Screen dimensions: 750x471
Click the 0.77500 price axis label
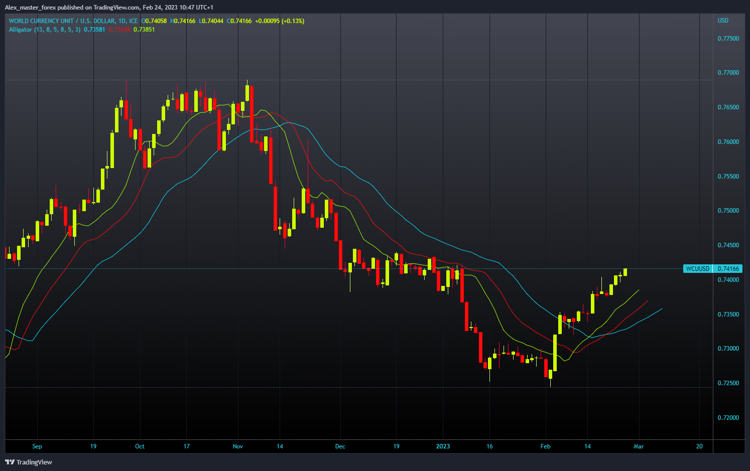pos(728,39)
